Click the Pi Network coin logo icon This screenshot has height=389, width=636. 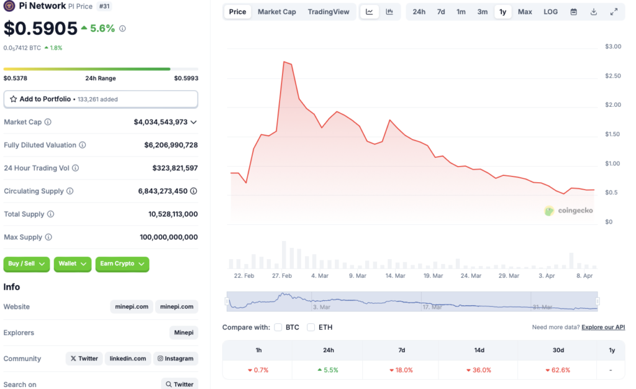pos(9,6)
